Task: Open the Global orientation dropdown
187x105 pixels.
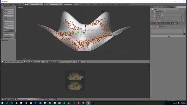Action: click(56, 62)
